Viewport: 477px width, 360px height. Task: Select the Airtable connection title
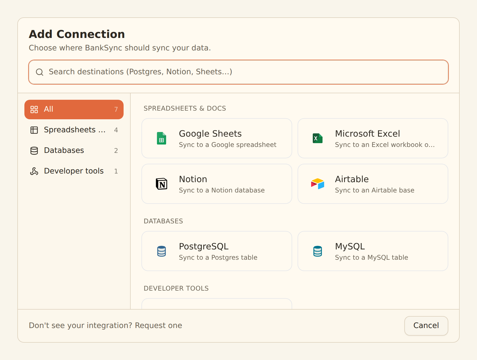352,179
